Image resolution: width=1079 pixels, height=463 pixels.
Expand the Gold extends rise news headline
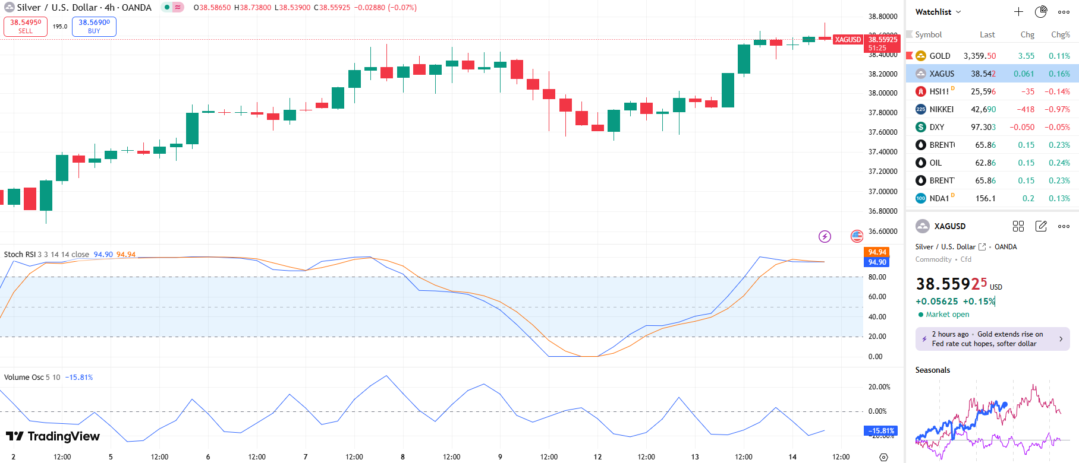tap(992, 339)
